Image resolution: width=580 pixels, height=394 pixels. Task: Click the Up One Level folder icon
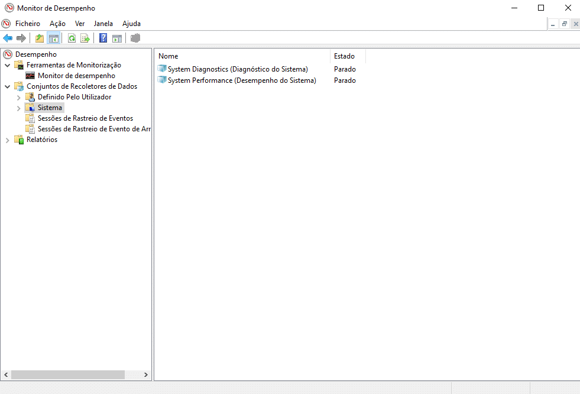[40, 38]
